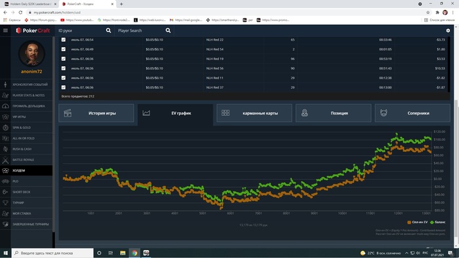Open VIP игры sidebar icon
The image size is (459, 258).
[5, 117]
